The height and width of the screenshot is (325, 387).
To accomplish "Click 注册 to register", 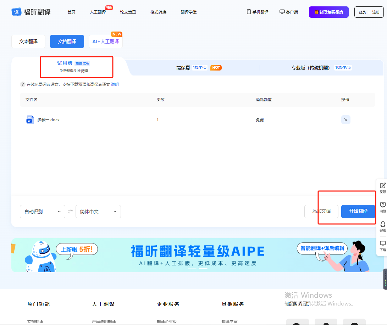I will click(376, 12).
